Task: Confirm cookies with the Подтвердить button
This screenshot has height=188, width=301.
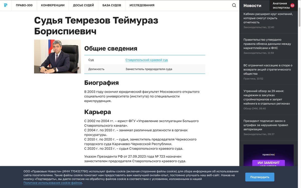Action: 260,177
